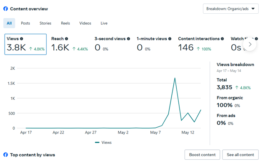
Task: Open the Breakdown: Organic/ads dropdown
Action: pos(231,9)
